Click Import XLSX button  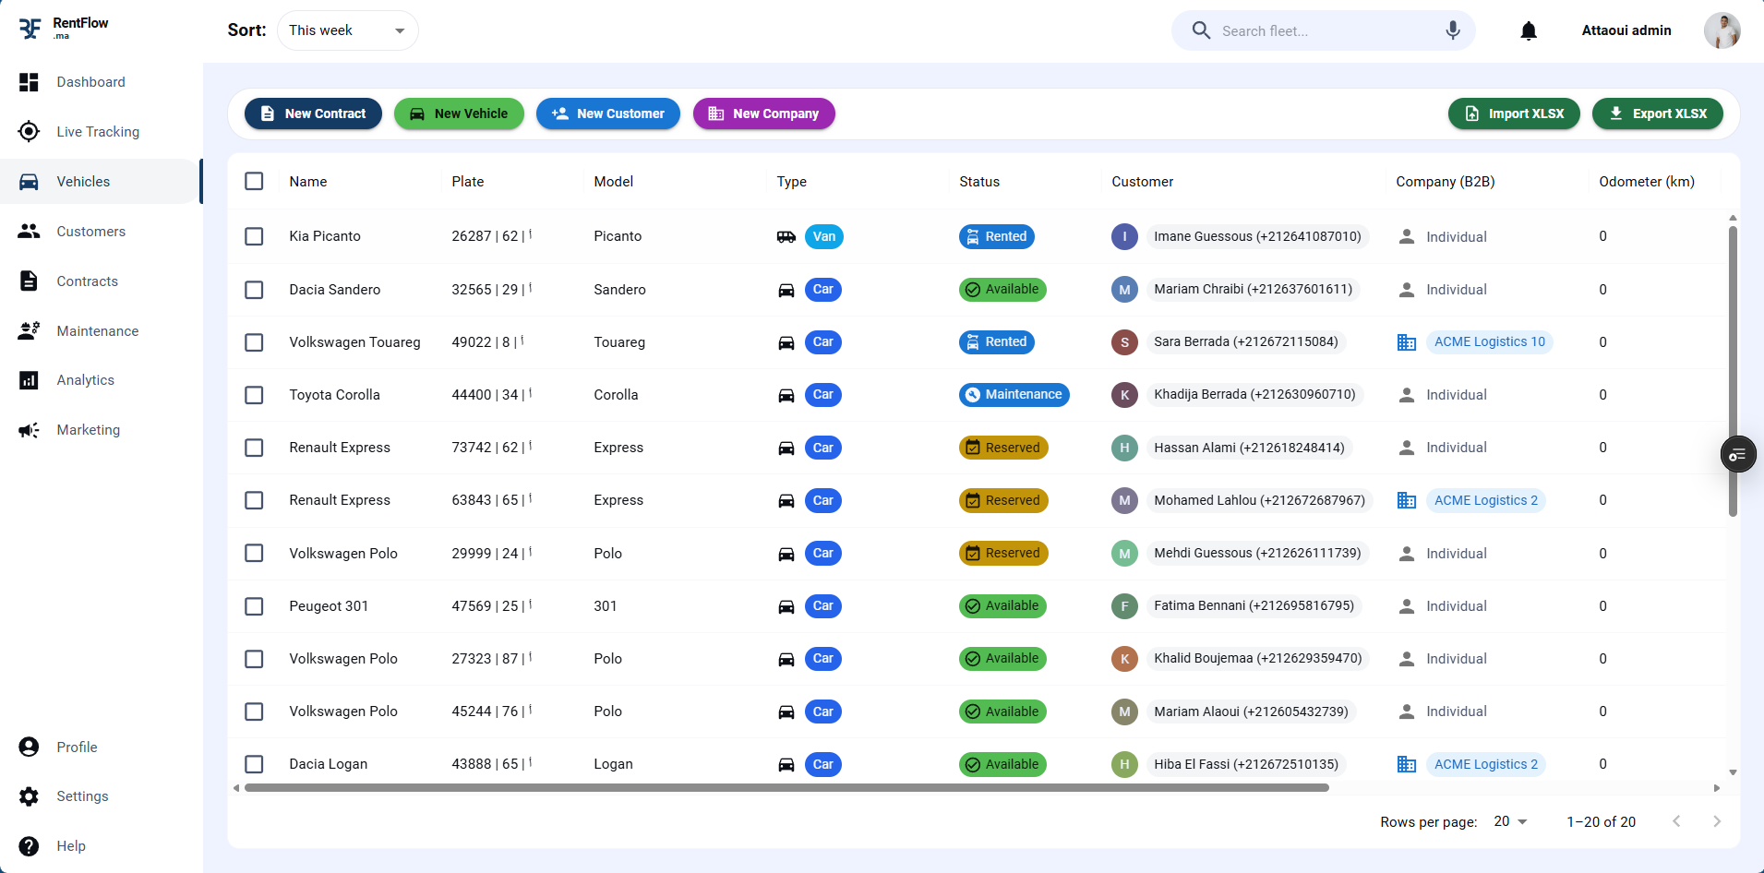[x=1514, y=114]
